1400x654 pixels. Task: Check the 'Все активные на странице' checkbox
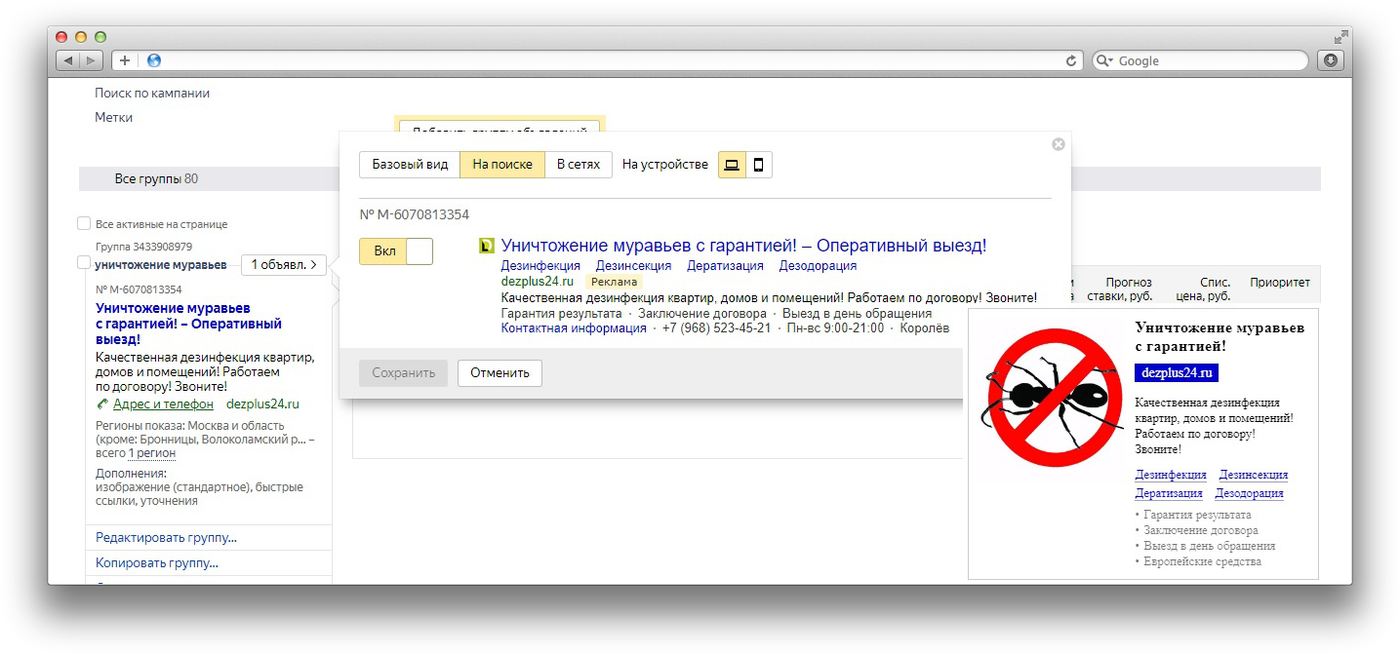[x=84, y=223]
